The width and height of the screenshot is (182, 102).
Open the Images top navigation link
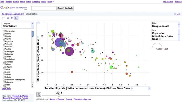(9, 2)
